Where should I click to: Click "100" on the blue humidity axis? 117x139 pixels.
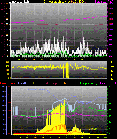(3, 87)
